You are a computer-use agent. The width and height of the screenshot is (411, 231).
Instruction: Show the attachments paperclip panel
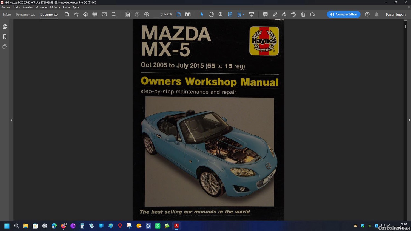(5, 46)
